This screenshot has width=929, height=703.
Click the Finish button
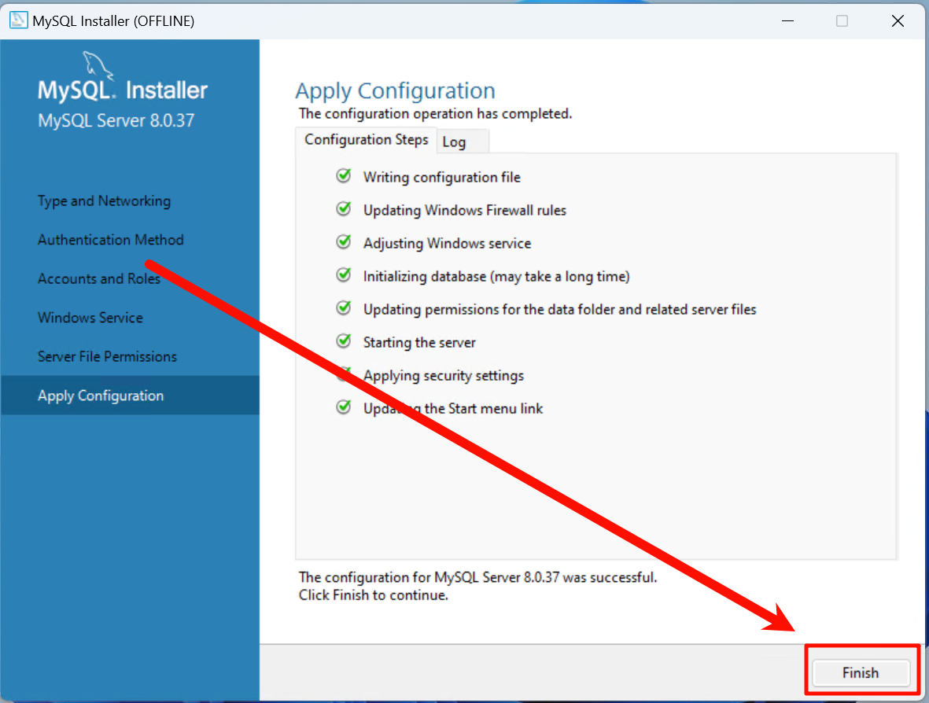click(861, 672)
